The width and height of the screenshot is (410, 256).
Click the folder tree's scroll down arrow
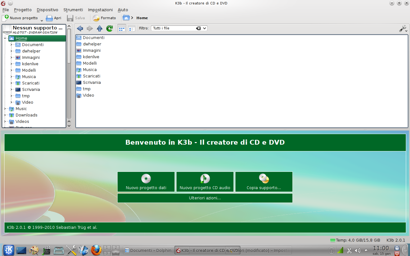coord(69,126)
